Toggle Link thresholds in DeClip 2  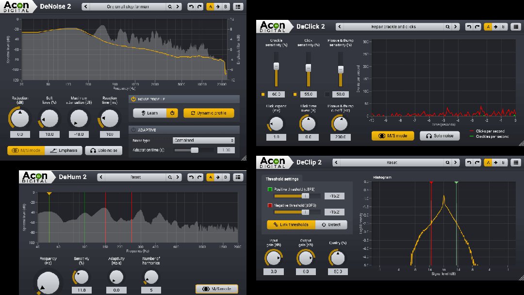[291, 225]
